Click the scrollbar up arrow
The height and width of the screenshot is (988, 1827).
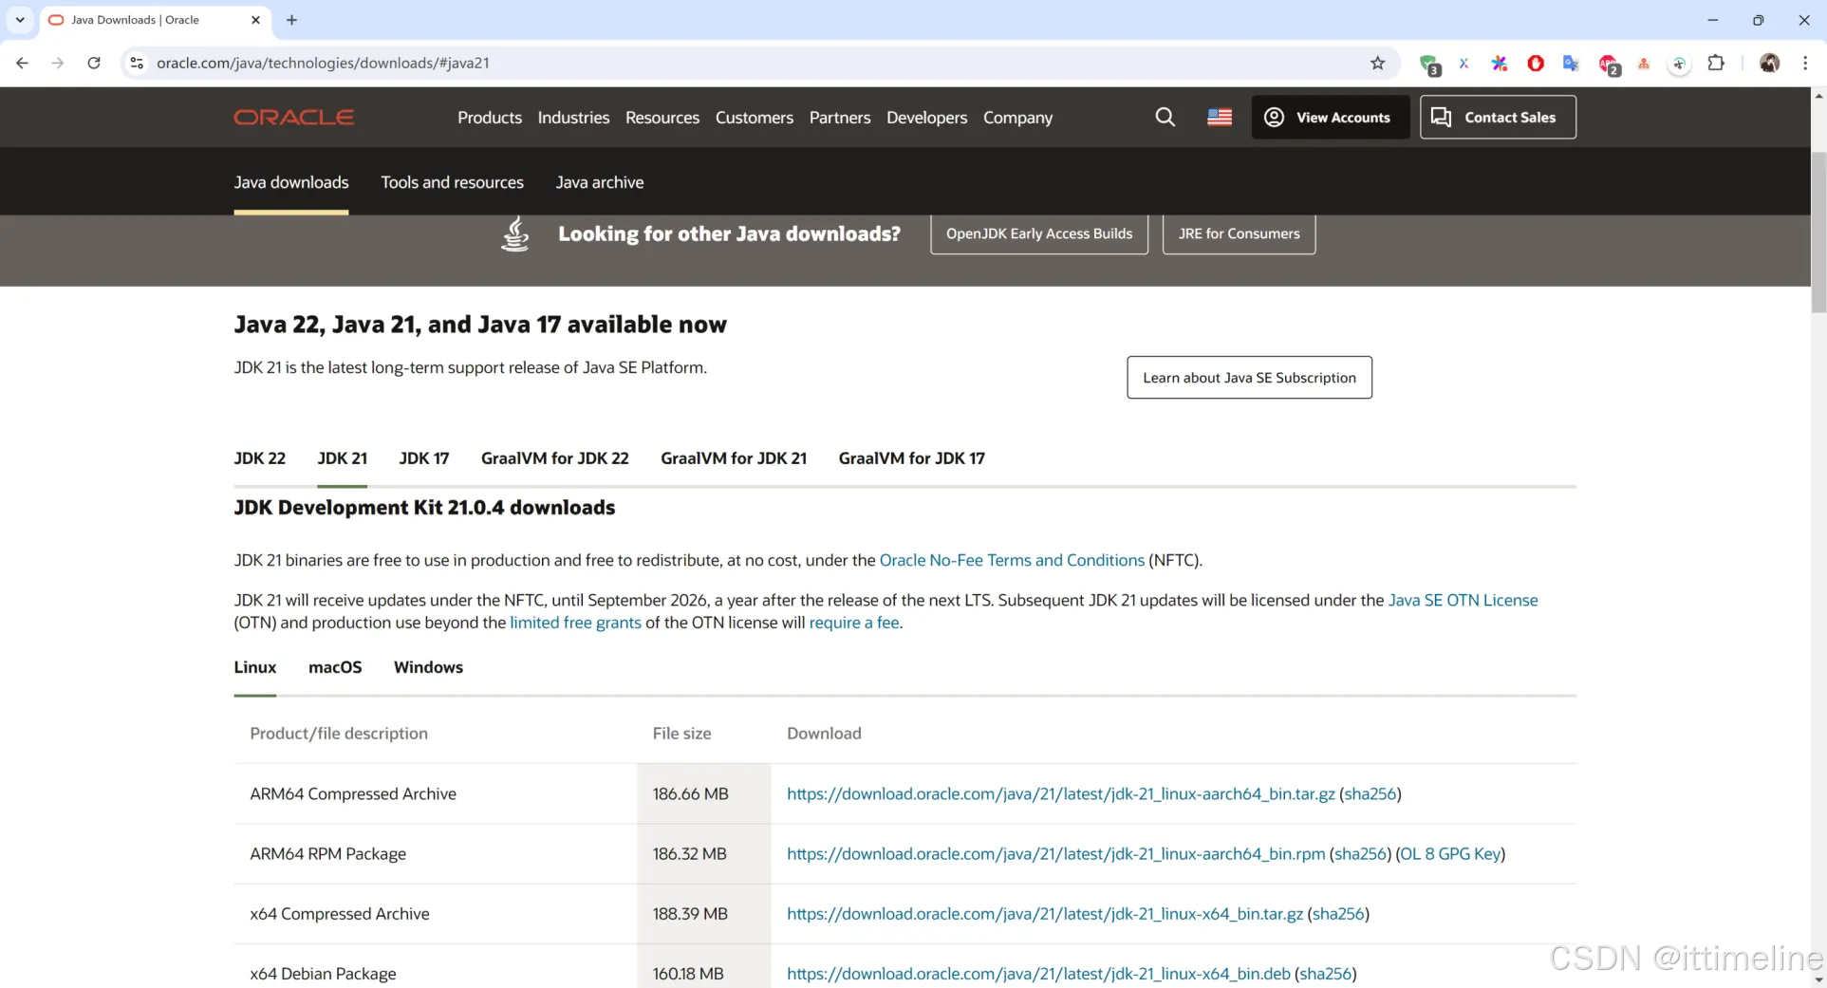(1818, 95)
